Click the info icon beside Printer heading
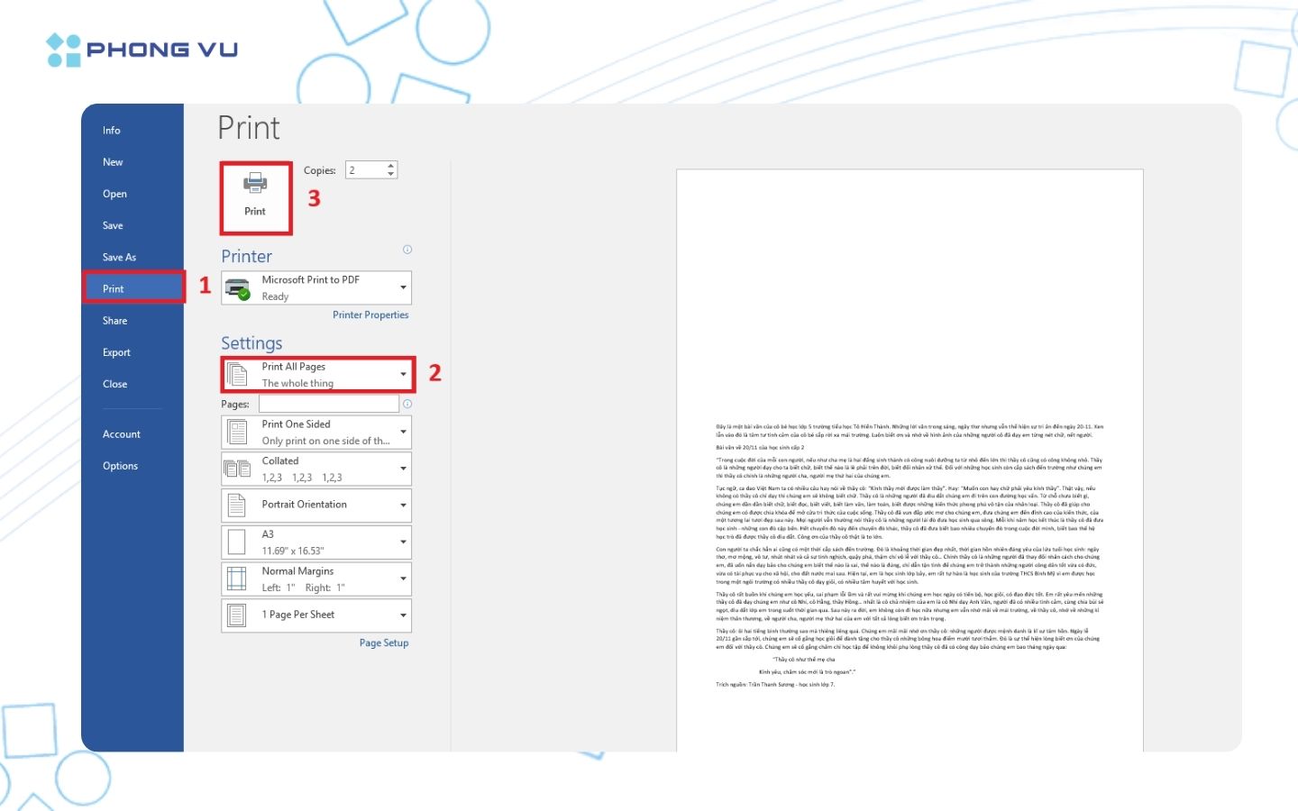The height and width of the screenshot is (811, 1298). pos(407,250)
